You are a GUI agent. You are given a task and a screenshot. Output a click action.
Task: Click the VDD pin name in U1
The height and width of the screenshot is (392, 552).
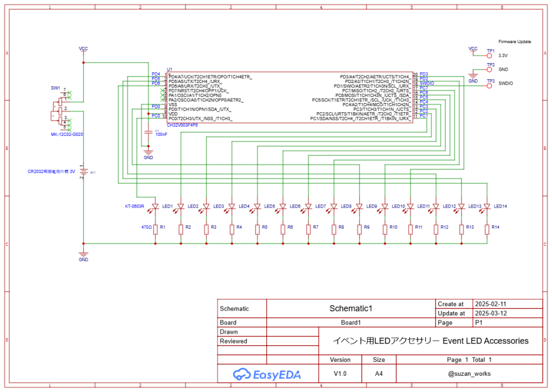[x=173, y=114]
